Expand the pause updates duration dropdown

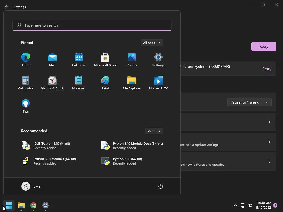(x=267, y=102)
